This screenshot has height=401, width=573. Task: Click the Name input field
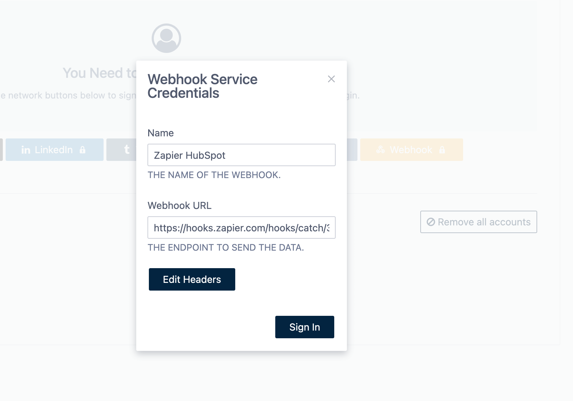coord(241,155)
